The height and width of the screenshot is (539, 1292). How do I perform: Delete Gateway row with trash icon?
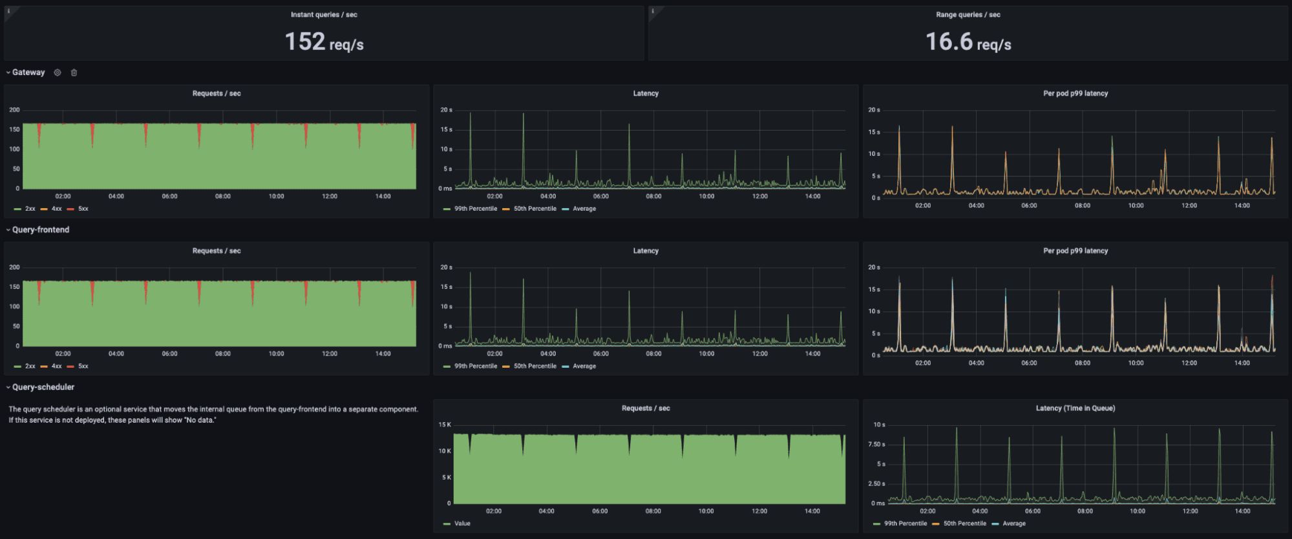[74, 72]
